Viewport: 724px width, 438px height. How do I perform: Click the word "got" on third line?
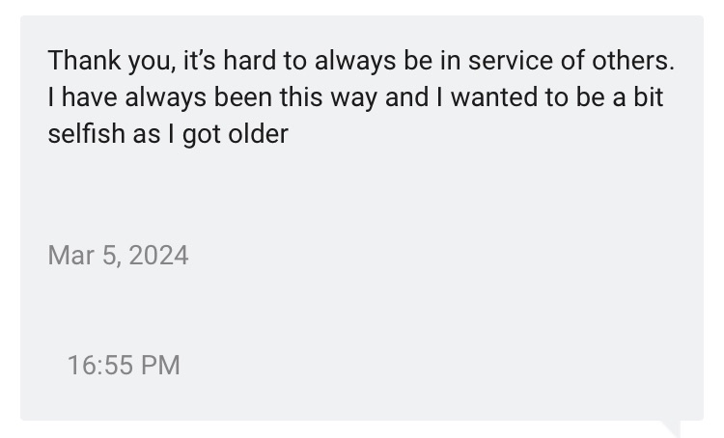pyautogui.click(x=203, y=133)
